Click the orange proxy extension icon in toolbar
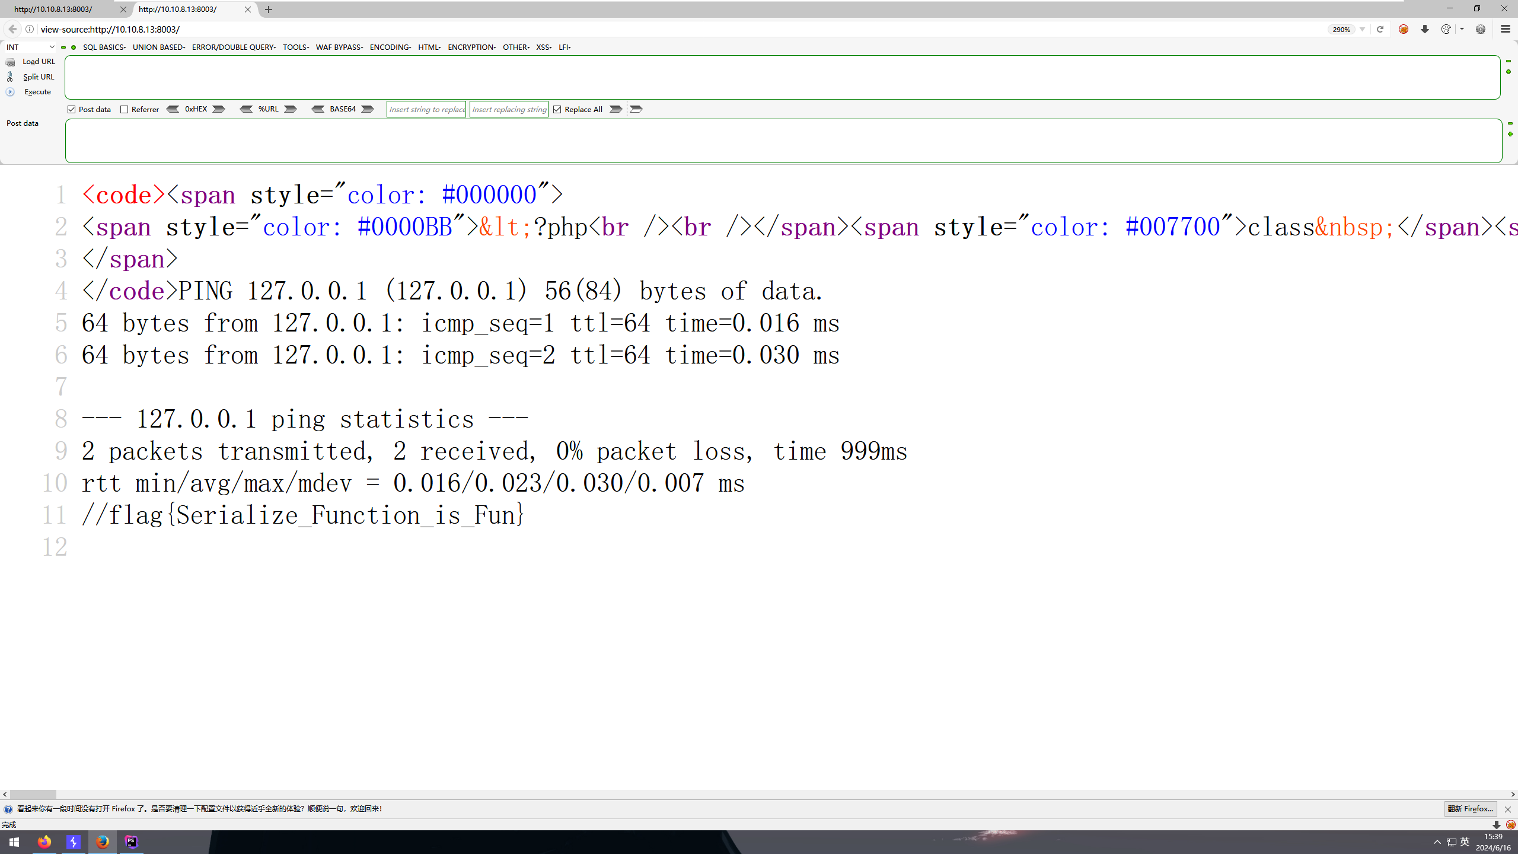Screen dimensions: 1518x854 coord(1404,29)
